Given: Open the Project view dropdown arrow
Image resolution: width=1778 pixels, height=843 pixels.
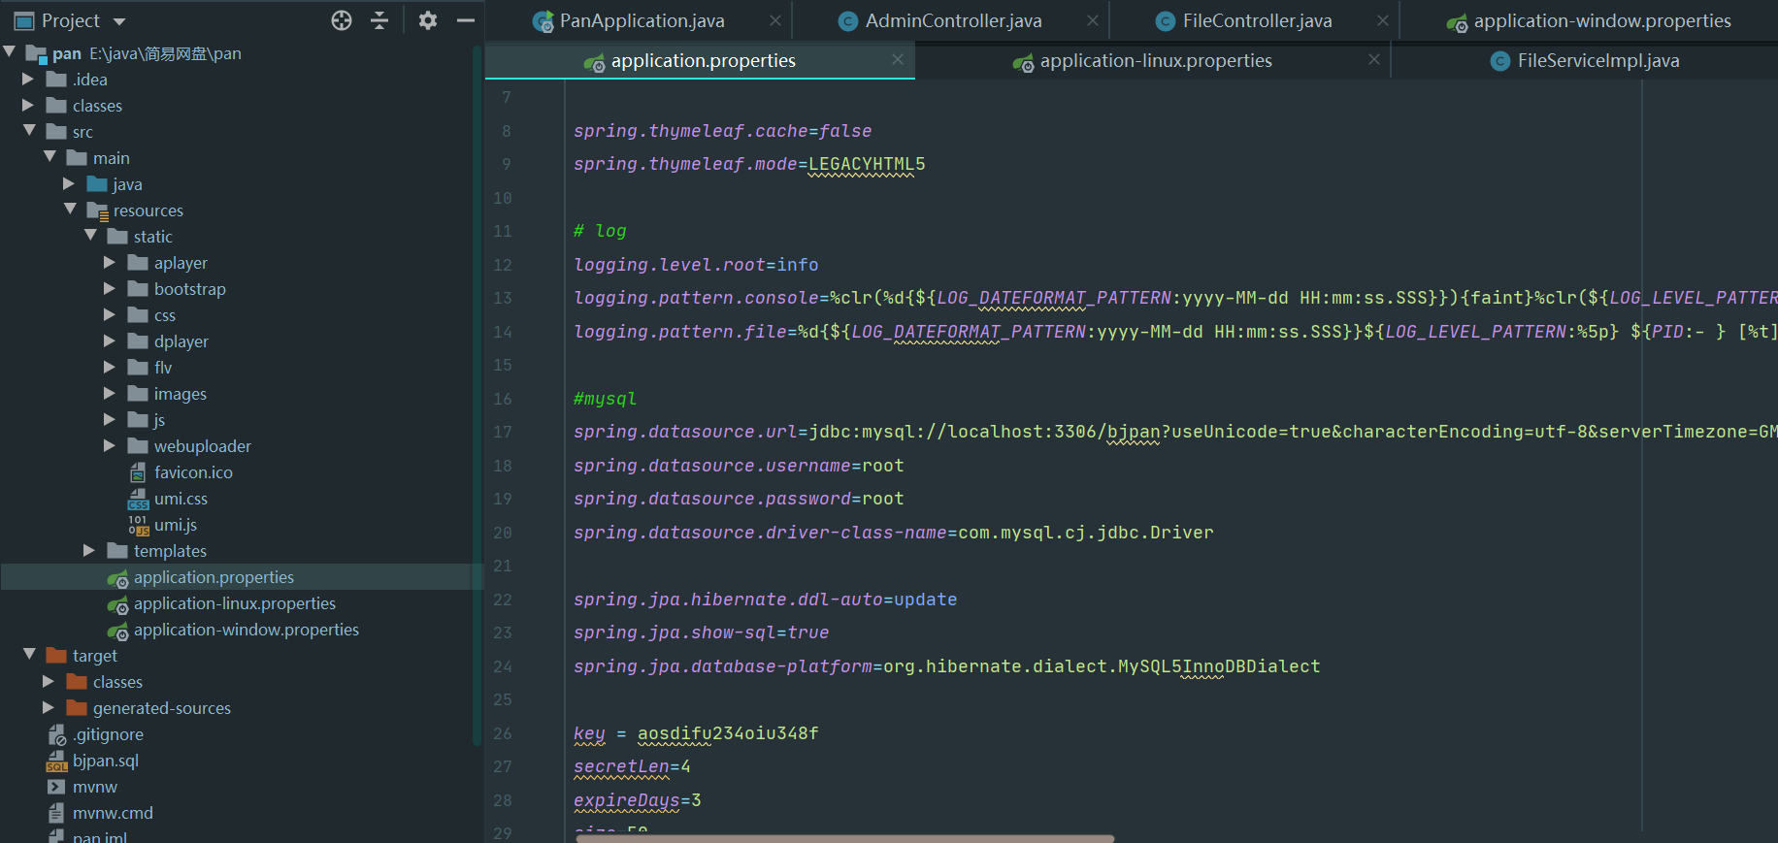Looking at the screenshot, I should pos(119,21).
